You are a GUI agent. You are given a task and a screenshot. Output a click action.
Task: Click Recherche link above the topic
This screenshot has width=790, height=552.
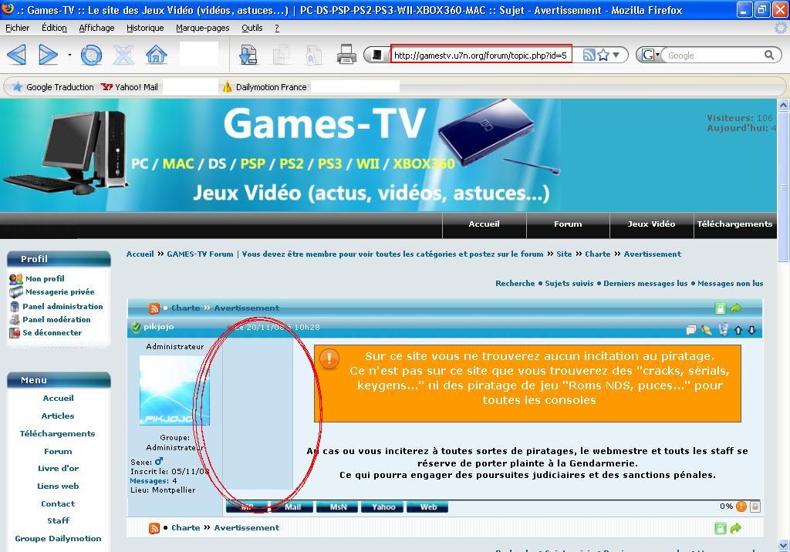[x=515, y=284]
